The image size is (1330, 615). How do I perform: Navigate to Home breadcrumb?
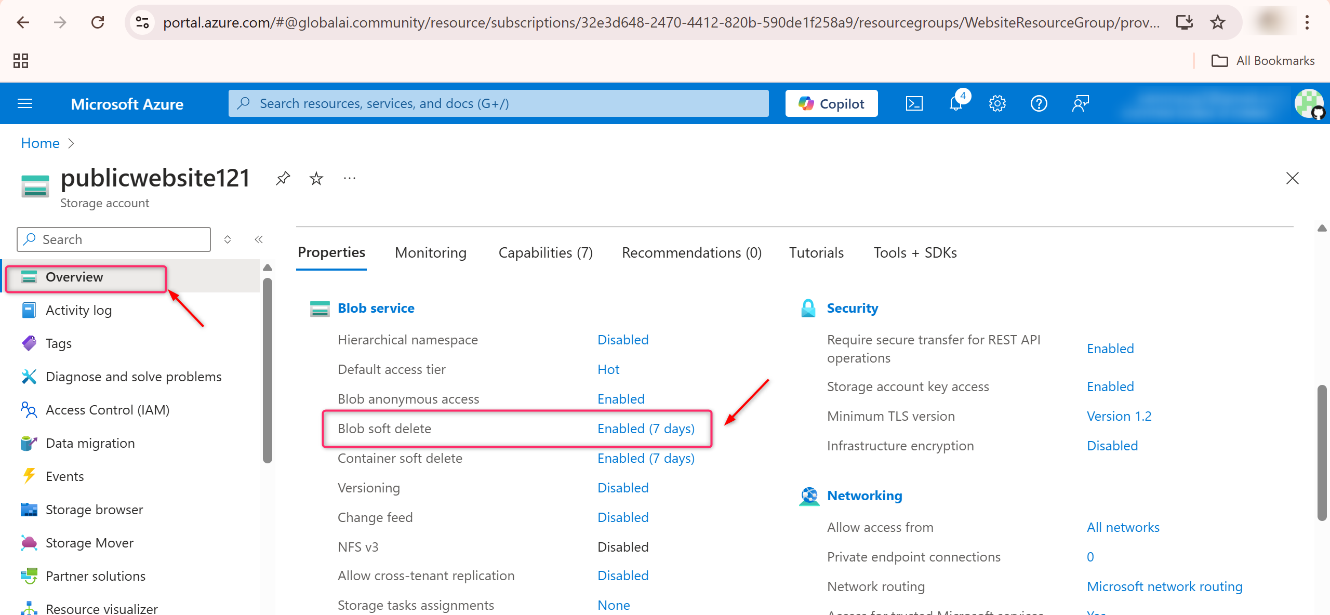[x=40, y=143]
